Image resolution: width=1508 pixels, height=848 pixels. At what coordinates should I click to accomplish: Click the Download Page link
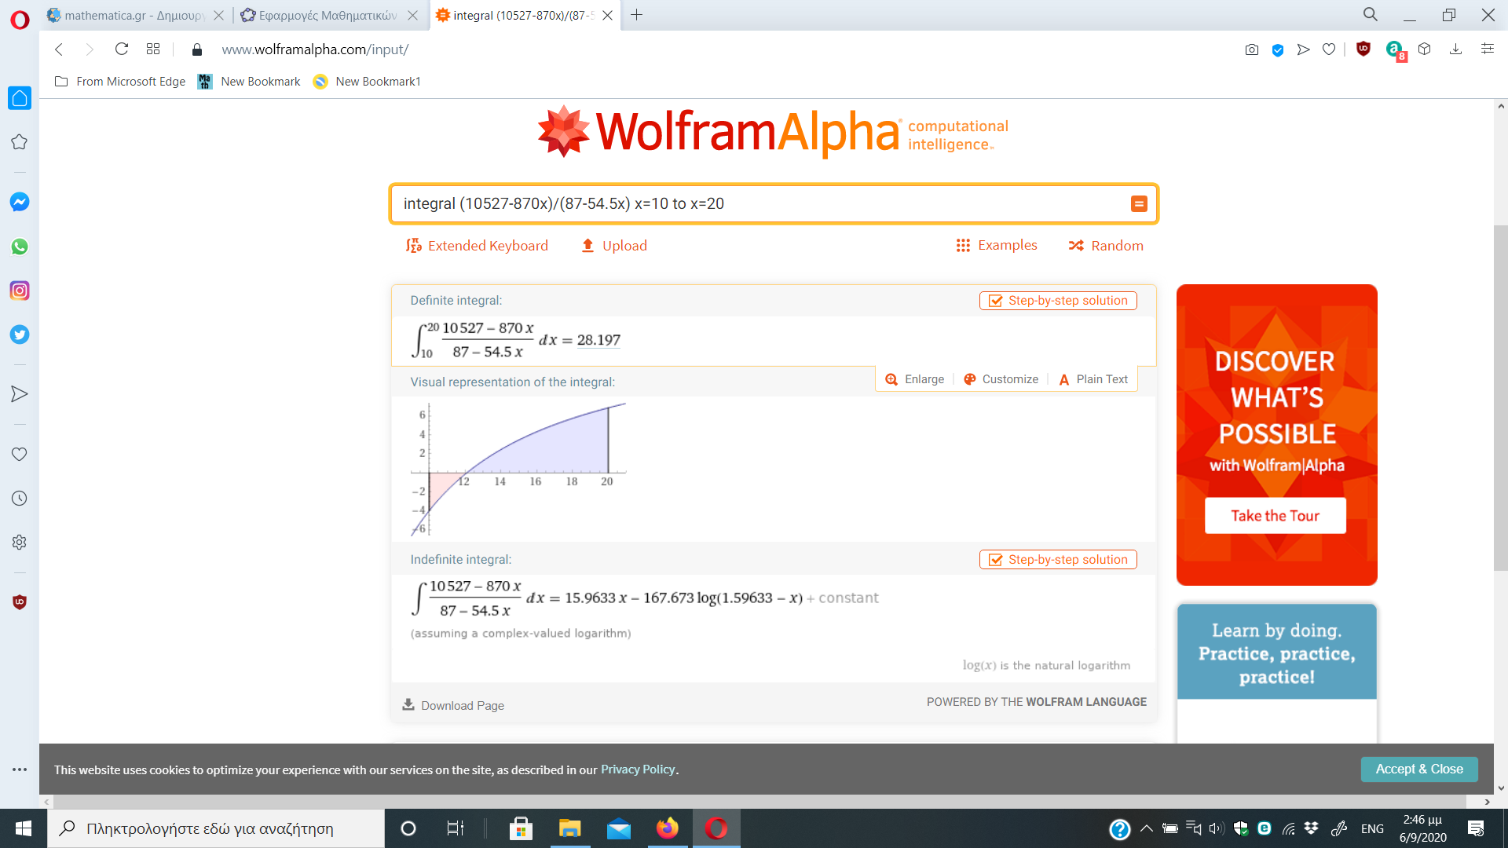tap(453, 705)
